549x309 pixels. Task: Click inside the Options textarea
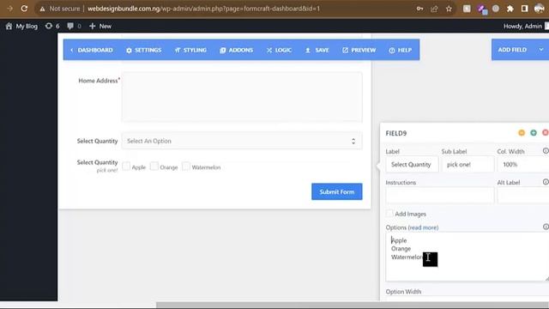point(467,257)
